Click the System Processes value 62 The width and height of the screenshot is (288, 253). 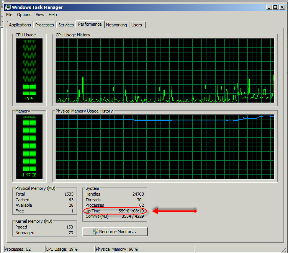click(142, 205)
